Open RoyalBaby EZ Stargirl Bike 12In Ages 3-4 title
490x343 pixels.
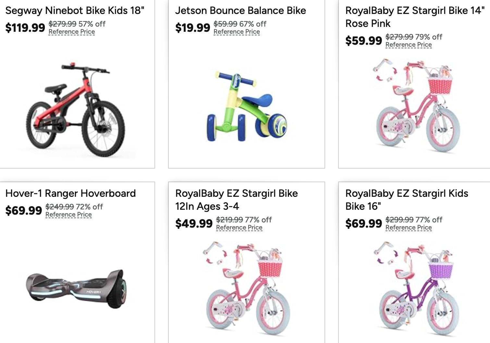(x=236, y=200)
